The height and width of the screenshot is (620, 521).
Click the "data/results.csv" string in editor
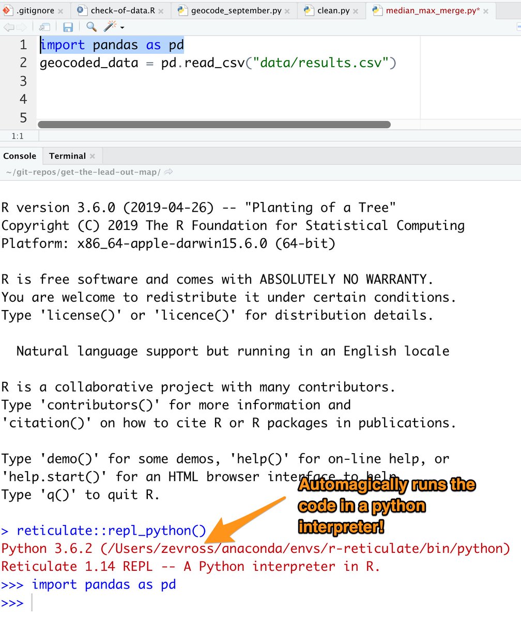pos(320,63)
